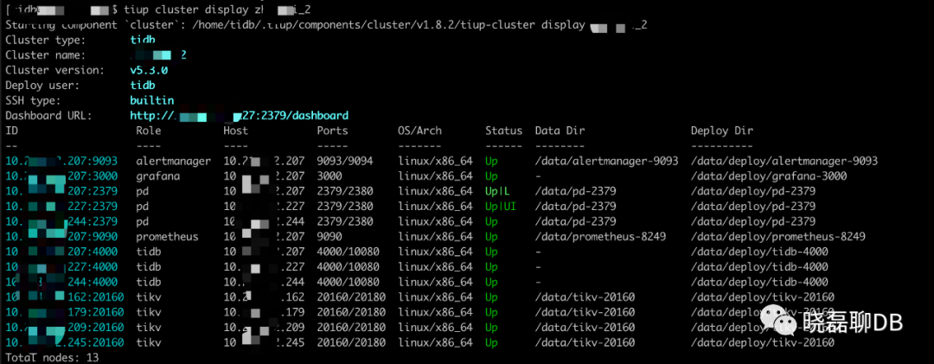Click the ID ending in 207:9090
Image resolution: width=934 pixels, height=364 pixels.
tap(61, 237)
